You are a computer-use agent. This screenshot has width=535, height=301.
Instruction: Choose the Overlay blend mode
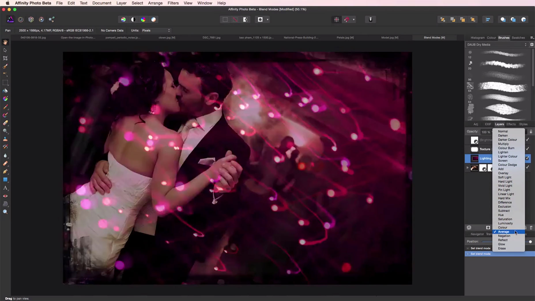(503, 173)
